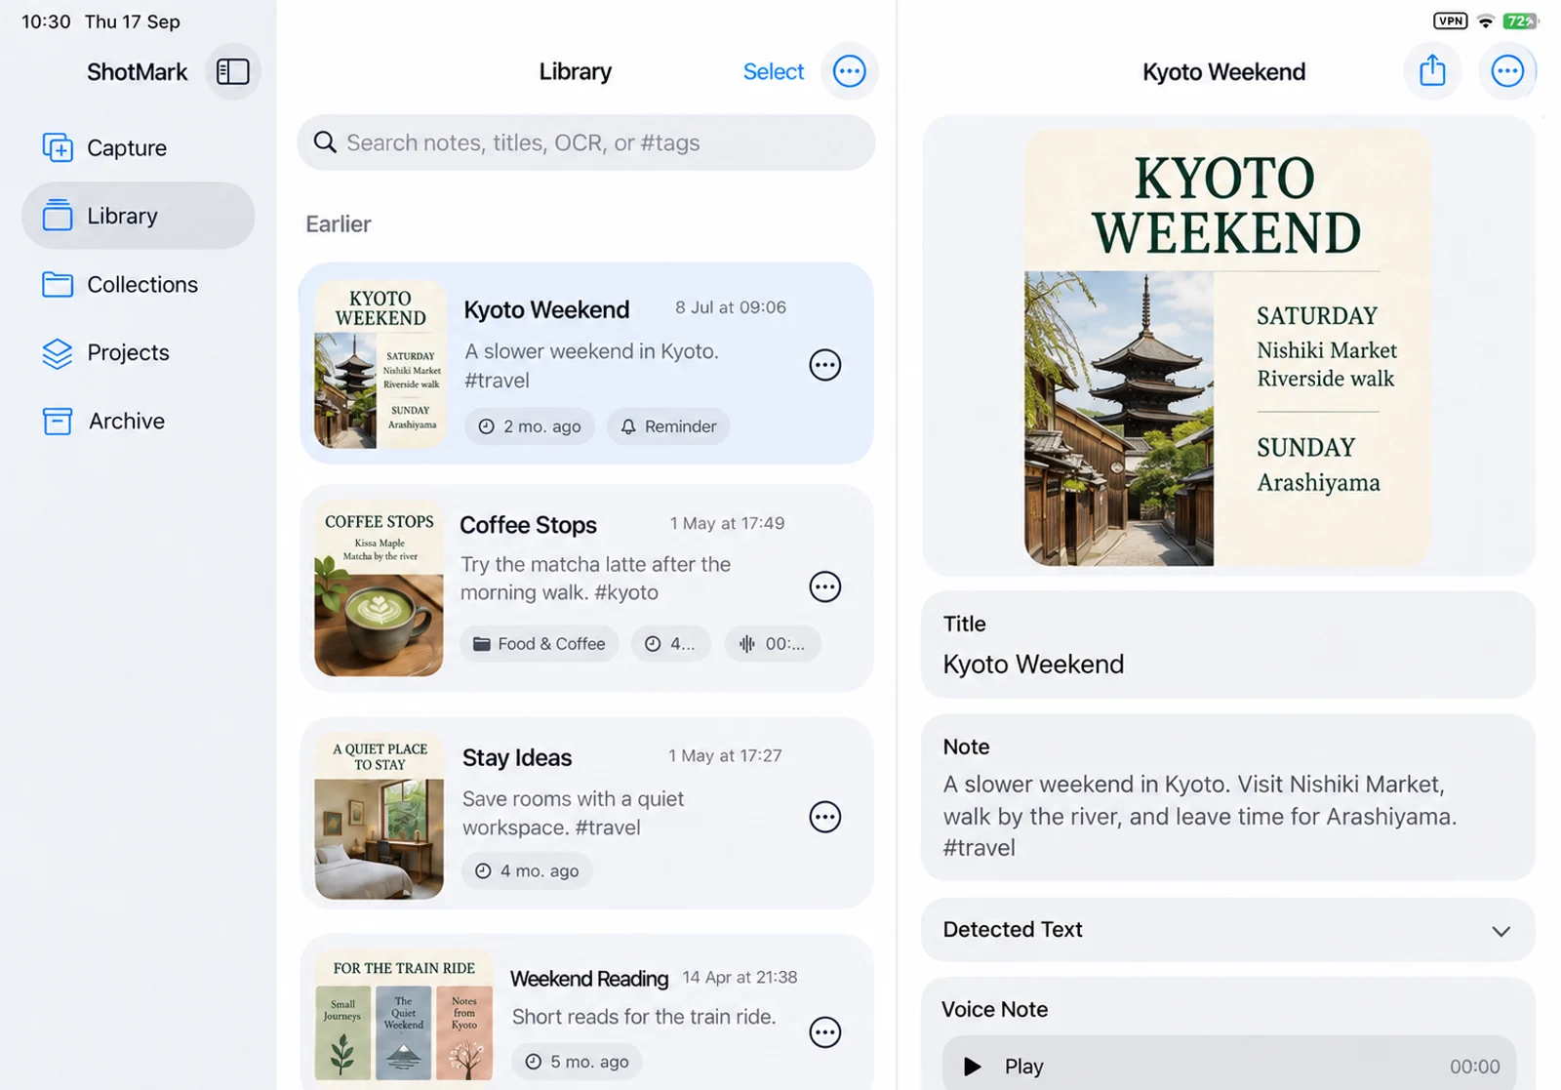The height and width of the screenshot is (1090, 1561).
Task: Tap the Select button in Library
Action: 773,71
